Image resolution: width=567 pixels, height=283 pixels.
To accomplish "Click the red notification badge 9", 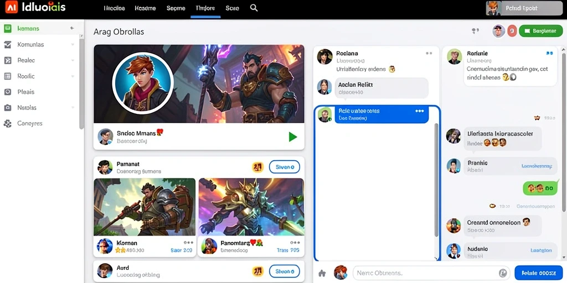I will coord(512,32).
